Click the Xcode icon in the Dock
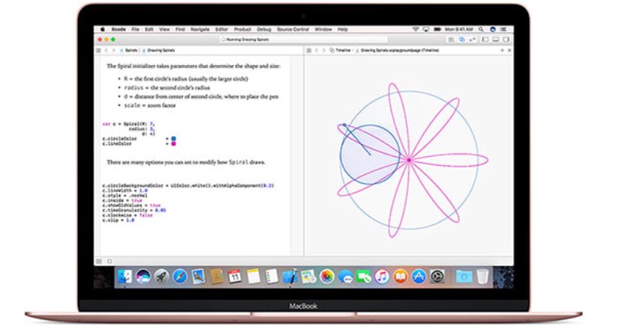Screen dimensions: 624x331 290,276
